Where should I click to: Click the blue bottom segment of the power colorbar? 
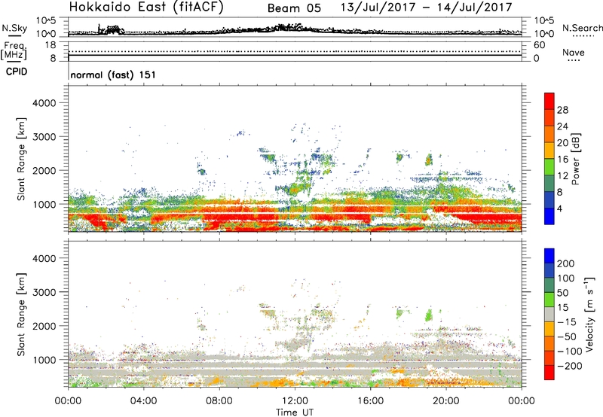(x=549, y=216)
